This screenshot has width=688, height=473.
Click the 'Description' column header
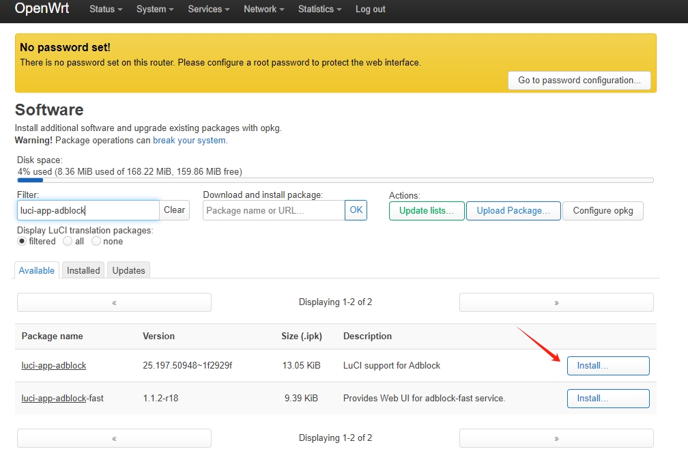point(367,336)
